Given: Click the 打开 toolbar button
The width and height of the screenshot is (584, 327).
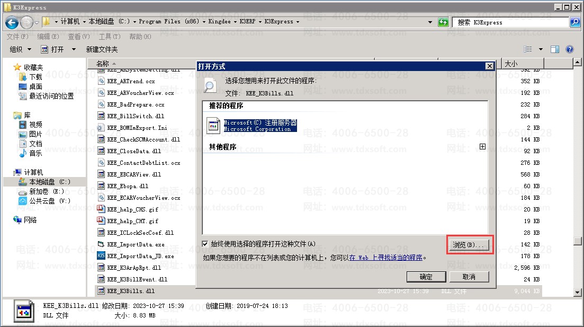Looking at the screenshot, I should click(x=53, y=49).
